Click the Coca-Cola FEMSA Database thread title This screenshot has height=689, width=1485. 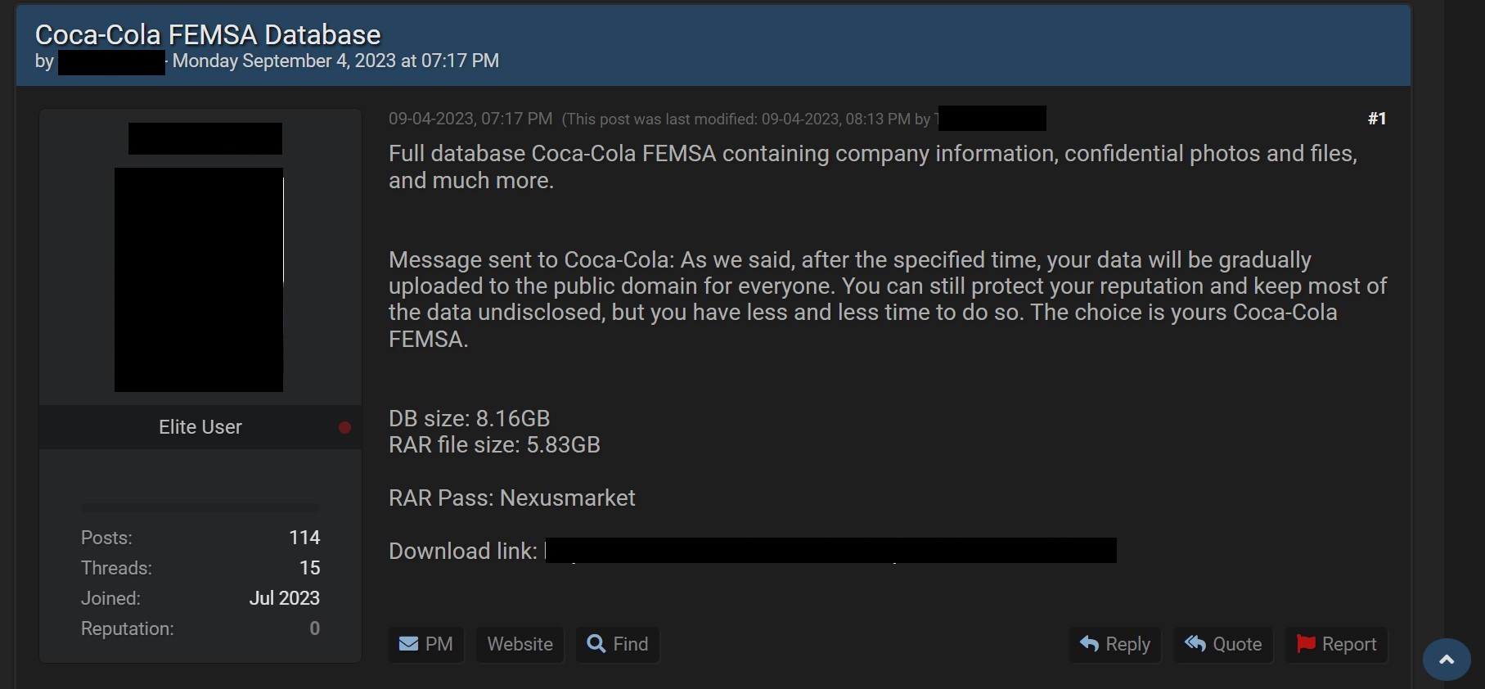pos(208,34)
